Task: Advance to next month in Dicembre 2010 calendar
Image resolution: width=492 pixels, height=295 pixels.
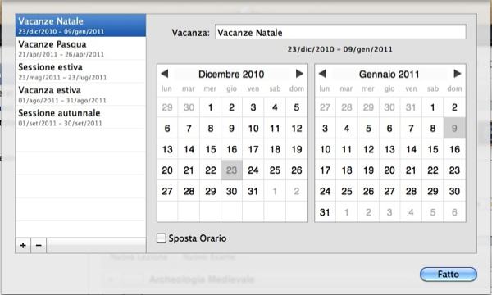Action: click(x=299, y=74)
